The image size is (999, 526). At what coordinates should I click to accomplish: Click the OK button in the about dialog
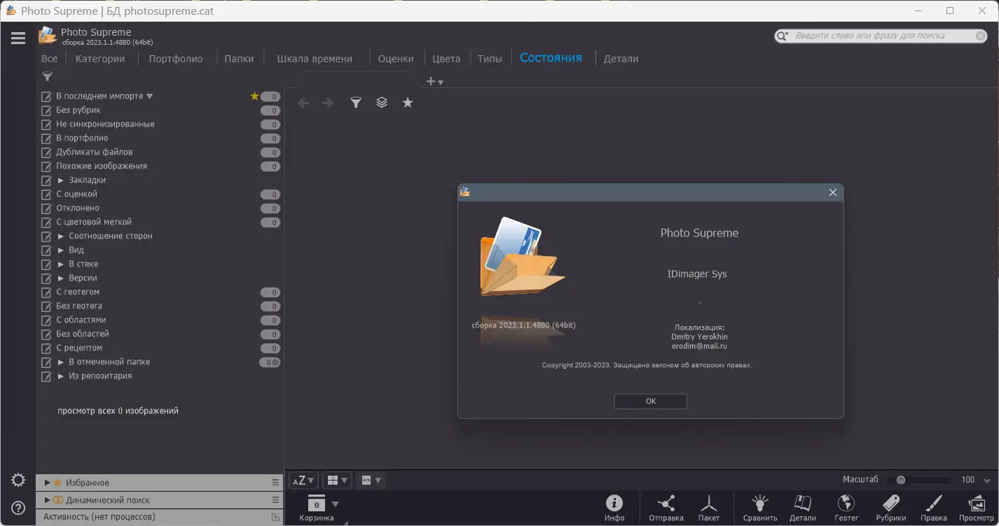[650, 401]
